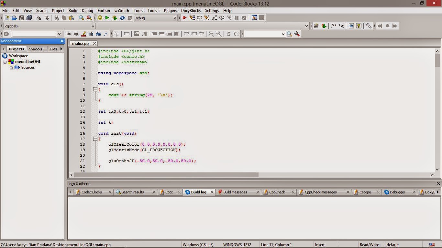Expand the Sources folder tree node
Viewport: 442px width, 248px height.
point(11,68)
